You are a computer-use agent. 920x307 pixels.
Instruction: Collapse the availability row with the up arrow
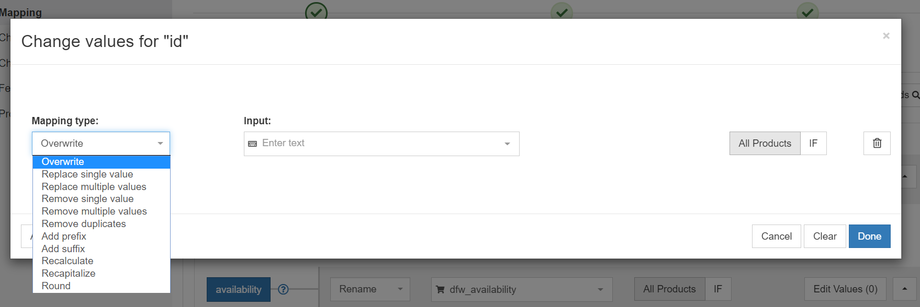pos(904,289)
